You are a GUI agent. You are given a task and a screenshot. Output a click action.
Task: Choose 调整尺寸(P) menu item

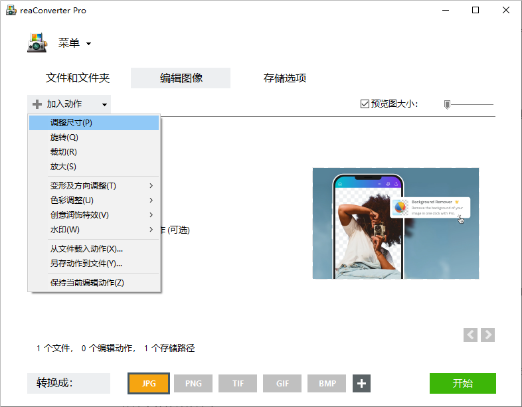click(x=94, y=122)
